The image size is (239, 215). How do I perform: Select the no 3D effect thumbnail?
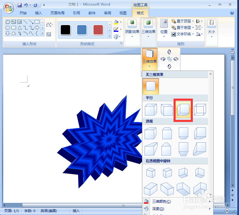(151, 86)
